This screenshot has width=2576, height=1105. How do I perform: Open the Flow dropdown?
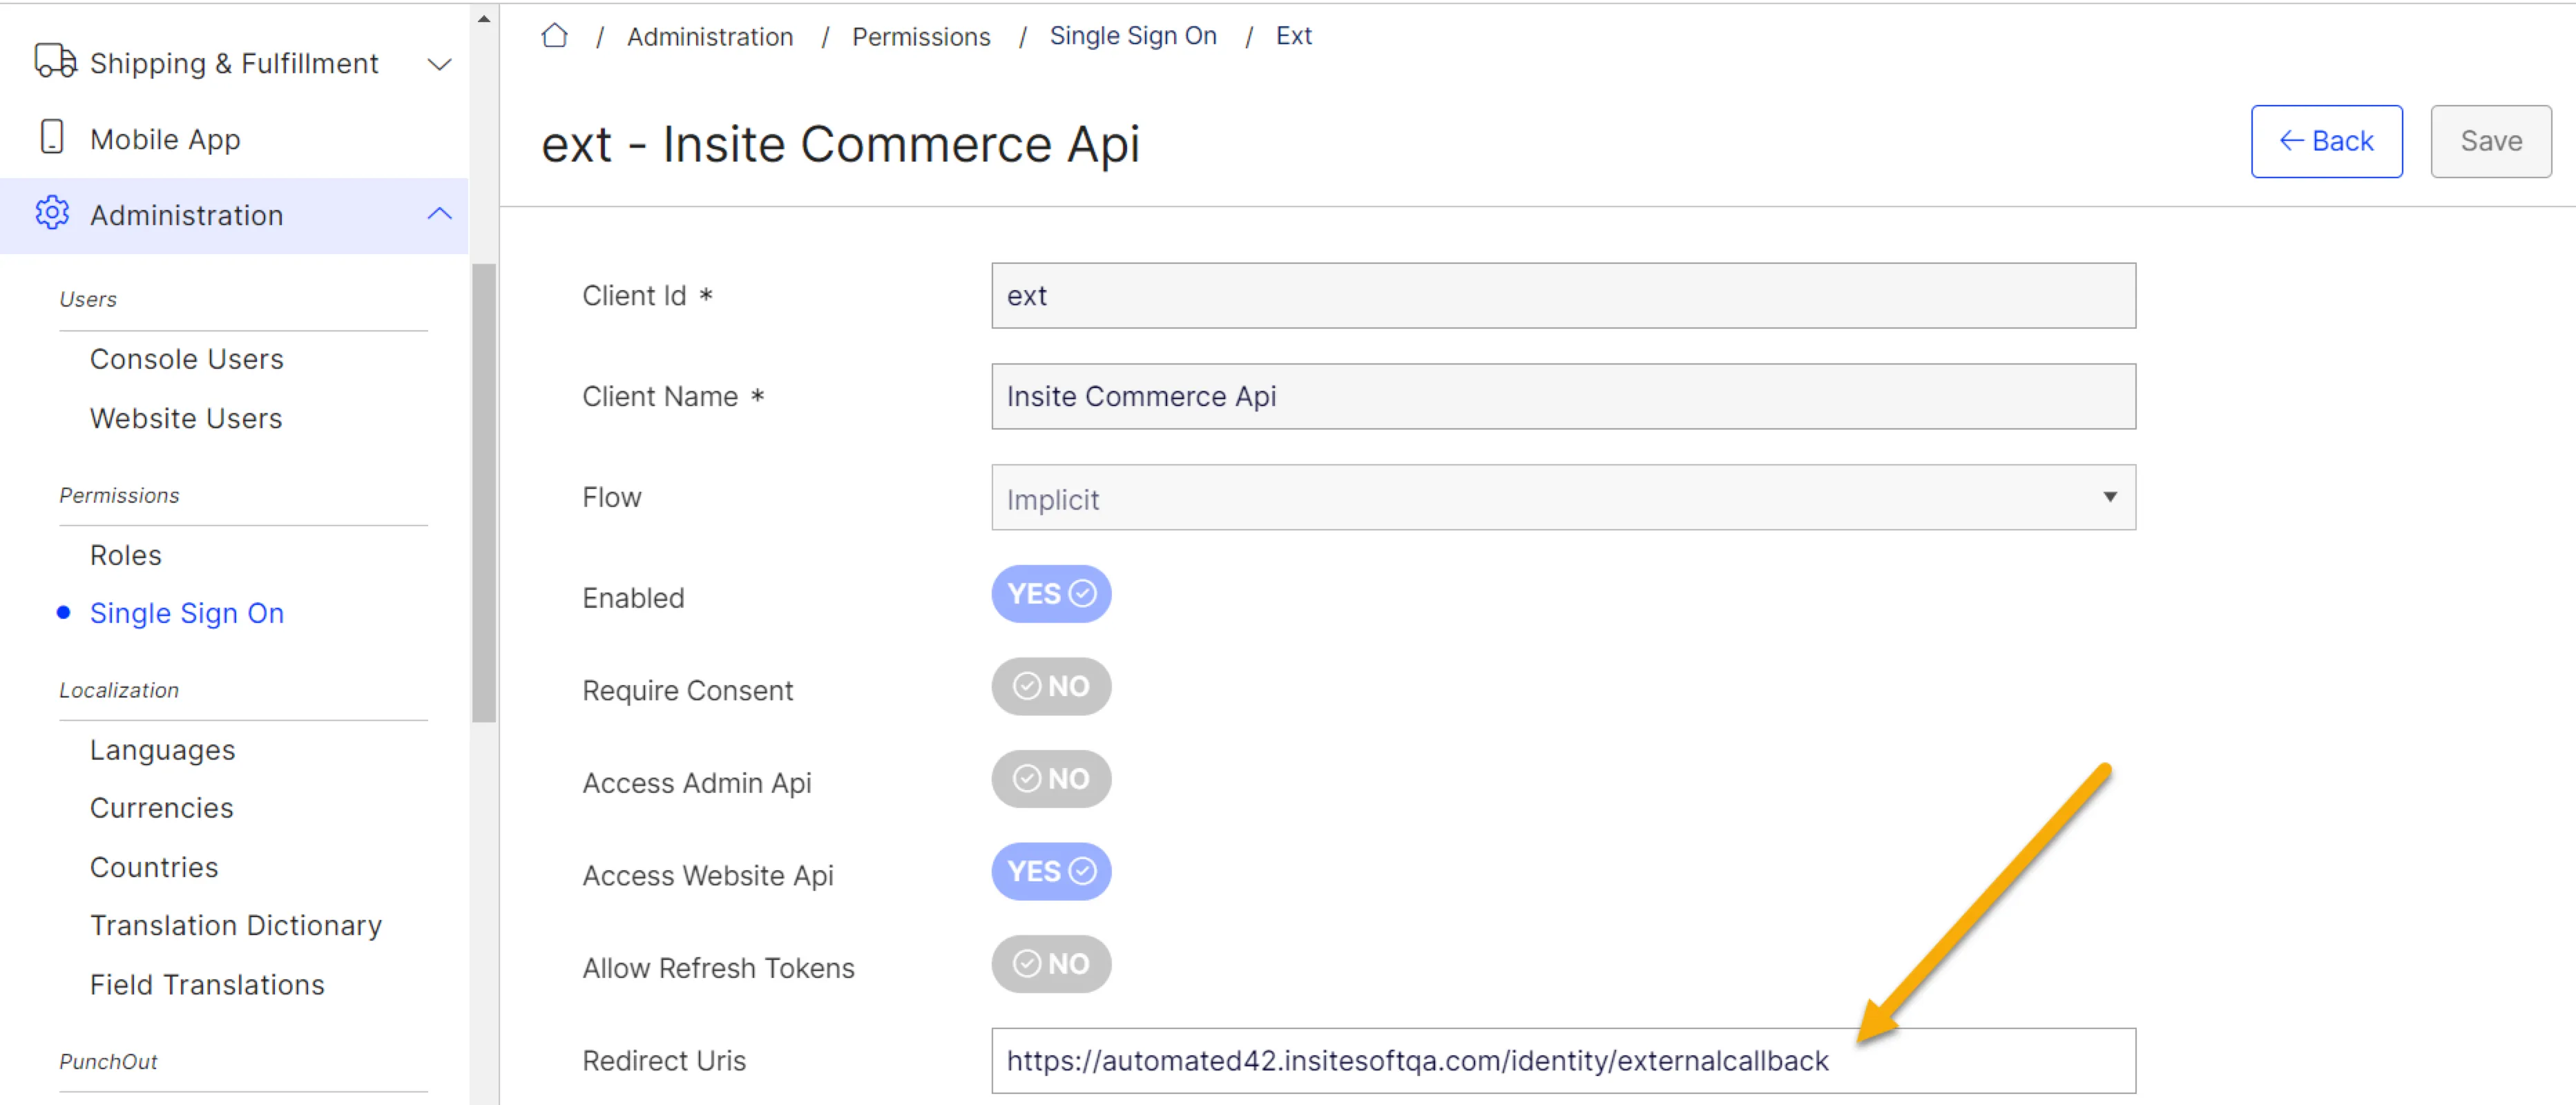click(1563, 497)
